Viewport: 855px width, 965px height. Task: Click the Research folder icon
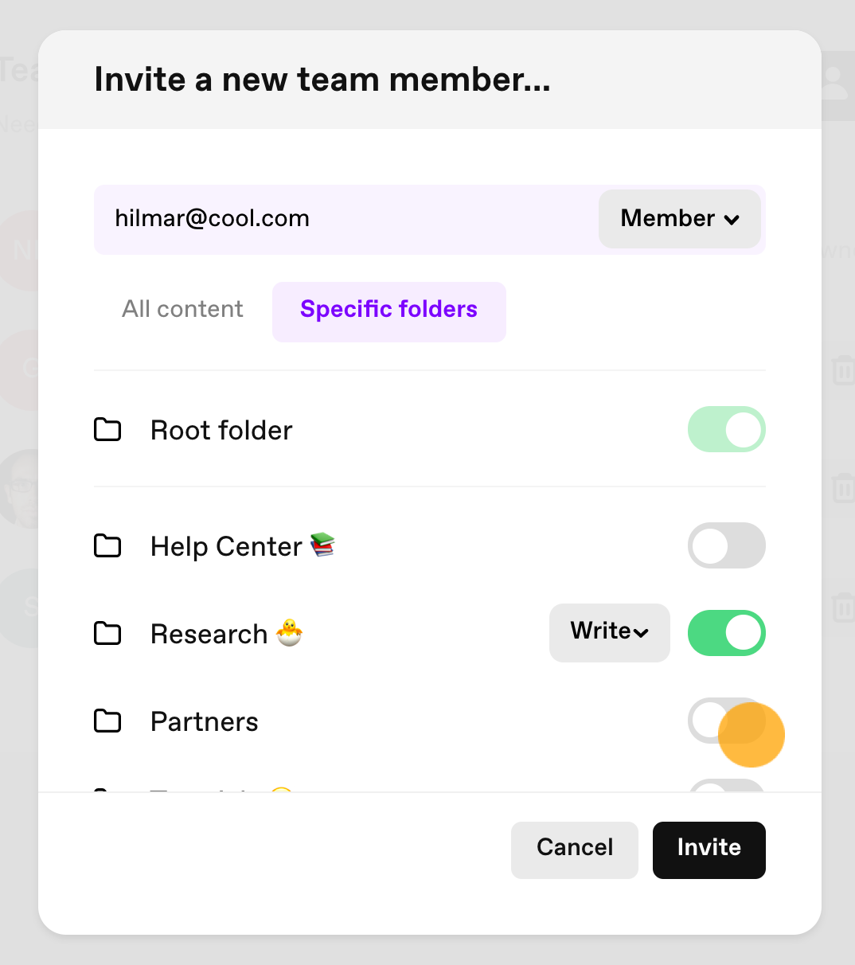click(x=107, y=634)
